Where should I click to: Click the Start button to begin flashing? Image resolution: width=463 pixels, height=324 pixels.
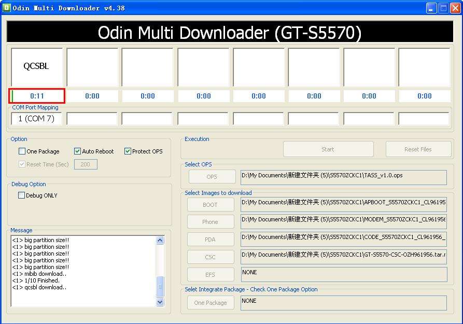[328, 149]
